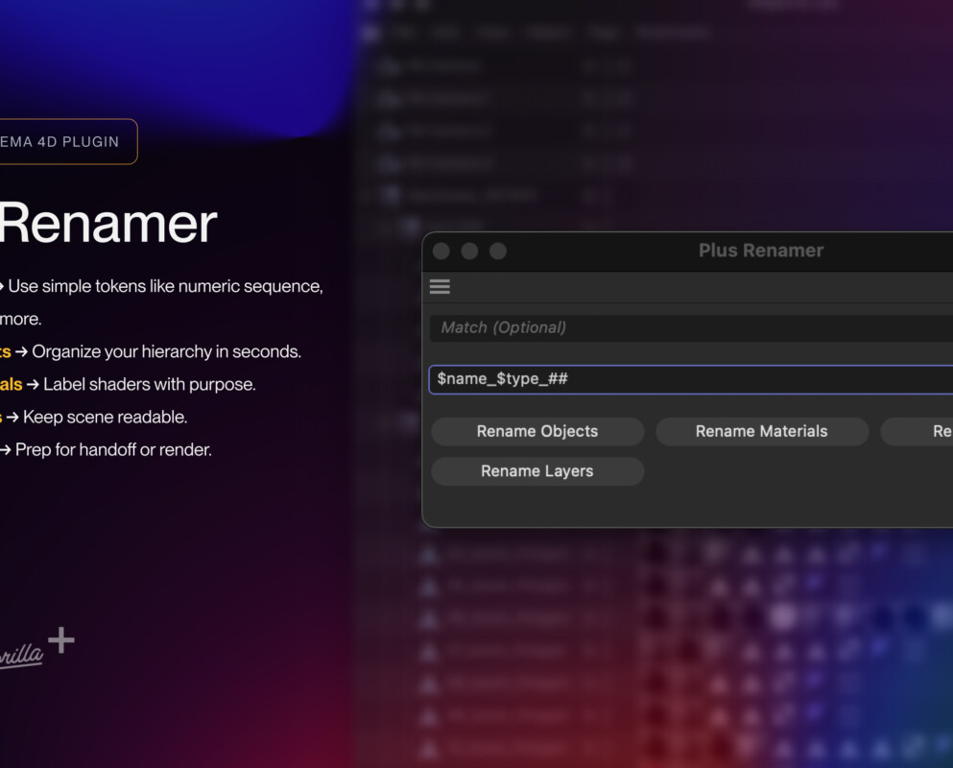The image size is (953, 768).
Task: Click 'Label shaders with purpose.' text
Action: coord(150,384)
